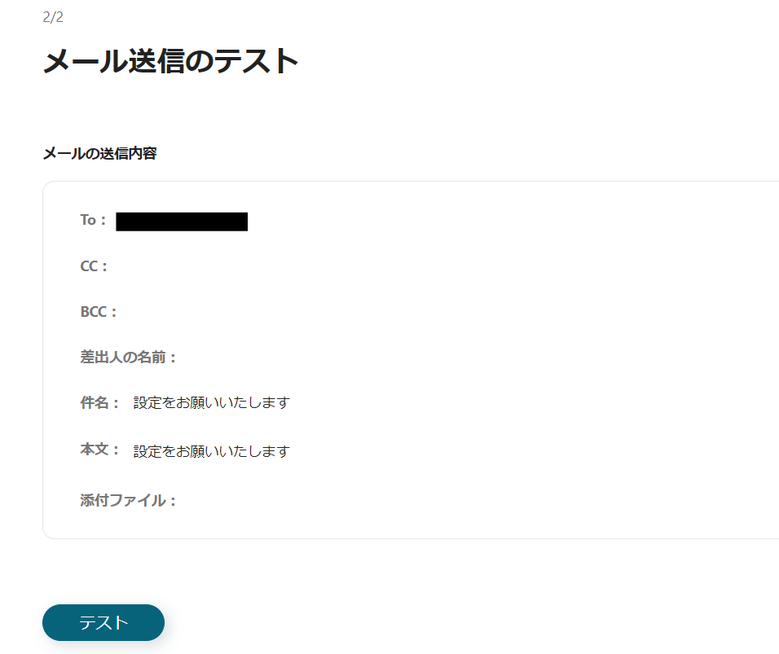Click the To: field label
The image size is (779, 654).
[94, 220]
